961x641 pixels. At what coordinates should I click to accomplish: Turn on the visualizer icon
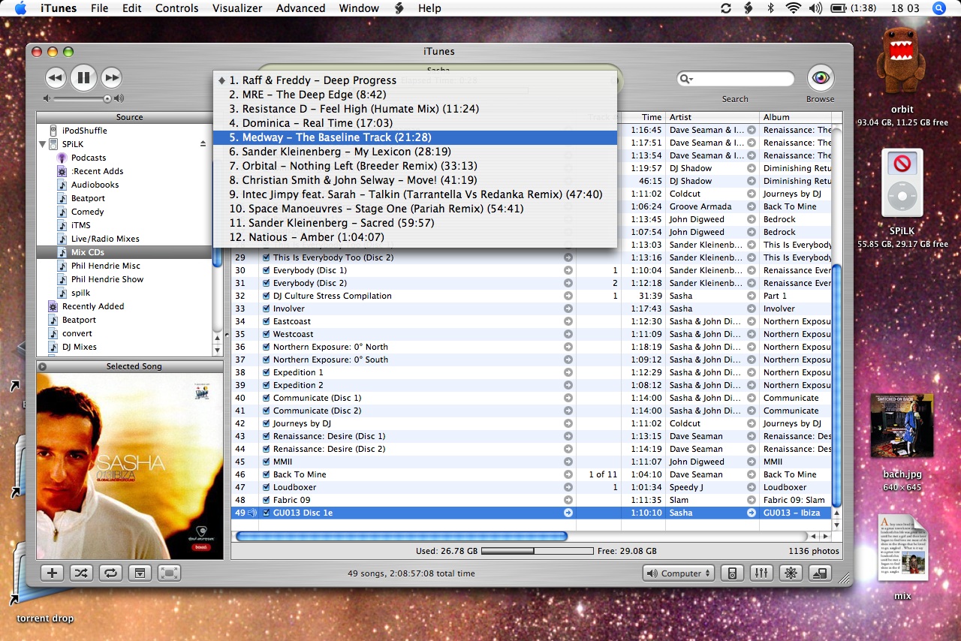791,573
